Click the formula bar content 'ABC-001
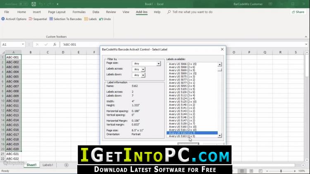The image size is (310, 174). pyautogui.click(x=69, y=44)
